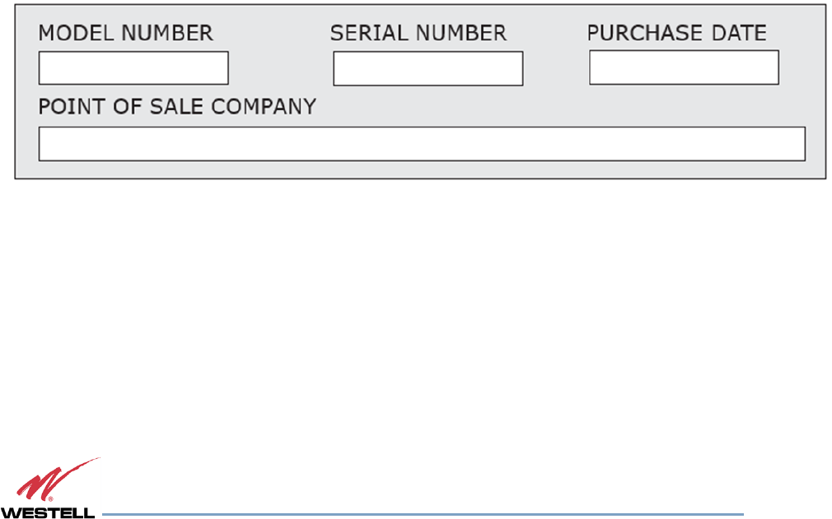Click the word SALE in the label
This screenshot has width=832, height=519.
coord(176,106)
